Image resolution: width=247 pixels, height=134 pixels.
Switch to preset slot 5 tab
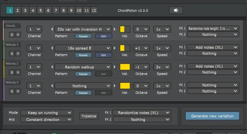41,10
